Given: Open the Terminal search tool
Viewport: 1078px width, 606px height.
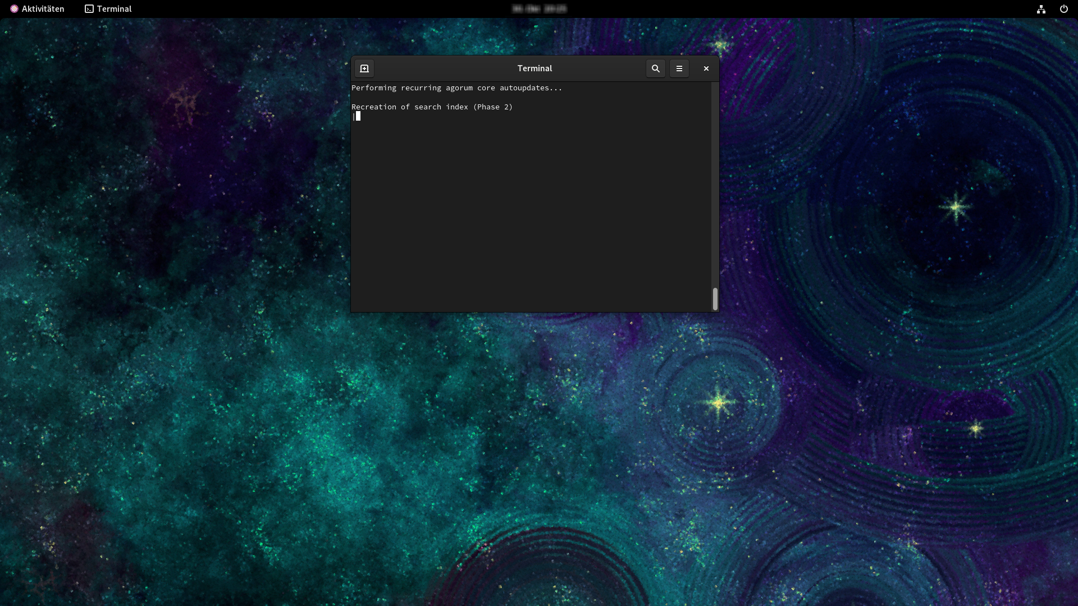Looking at the screenshot, I should point(655,68).
